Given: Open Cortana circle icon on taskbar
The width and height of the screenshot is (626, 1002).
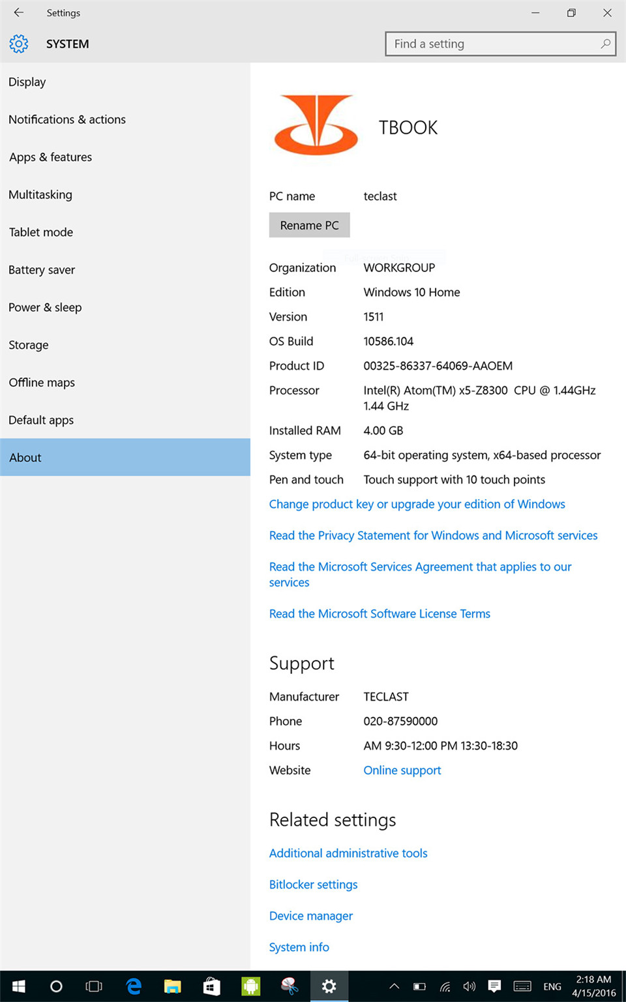Looking at the screenshot, I should pos(56,986).
